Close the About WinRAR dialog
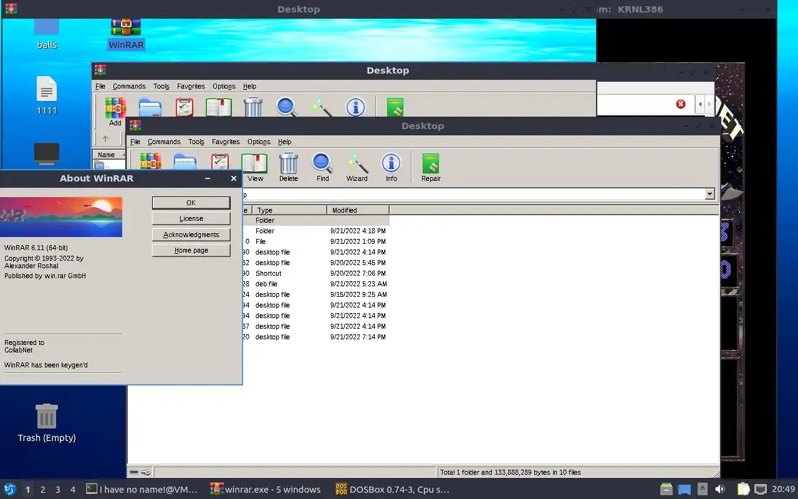 pyautogui.click(x=234, y=178)
